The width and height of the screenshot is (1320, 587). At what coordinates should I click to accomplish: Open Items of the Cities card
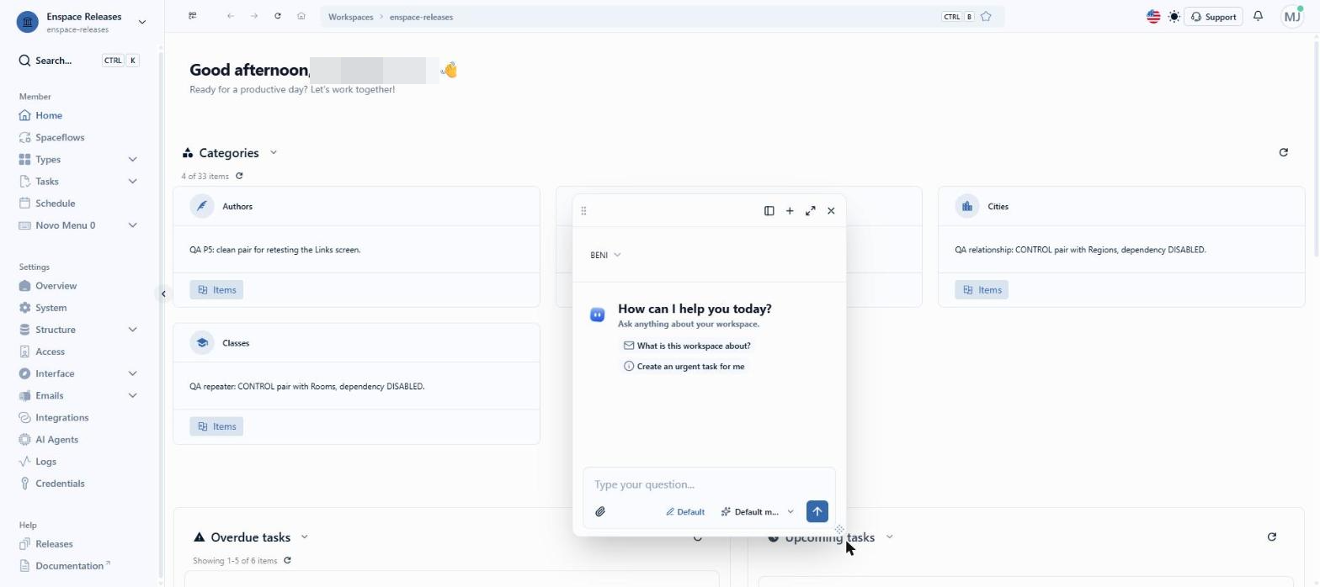click(982, 289)
